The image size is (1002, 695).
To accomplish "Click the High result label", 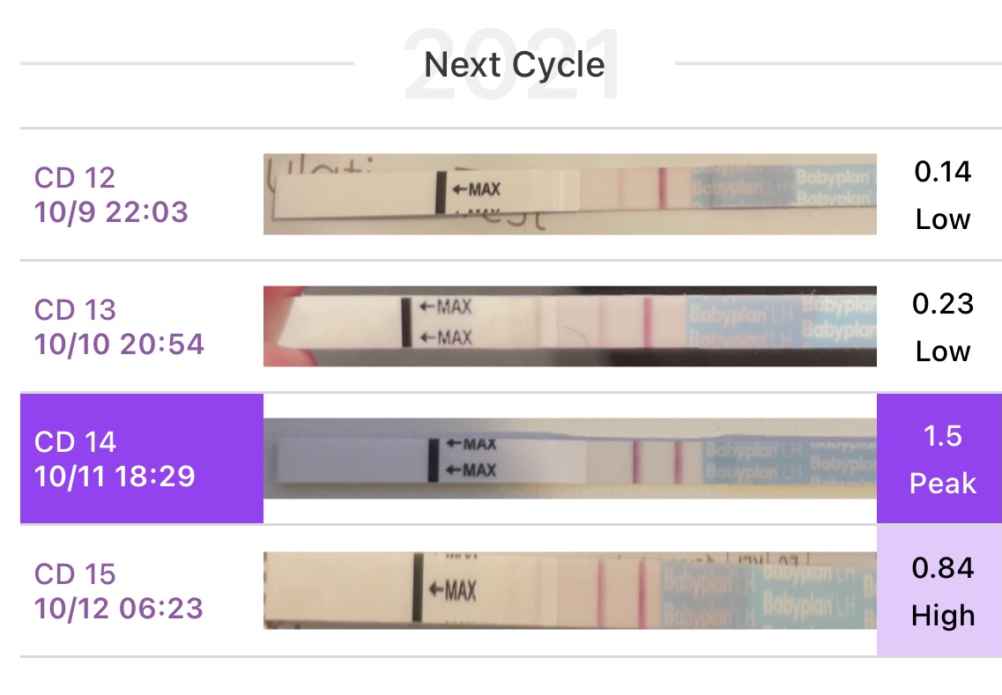I will (x=942, y=615).
